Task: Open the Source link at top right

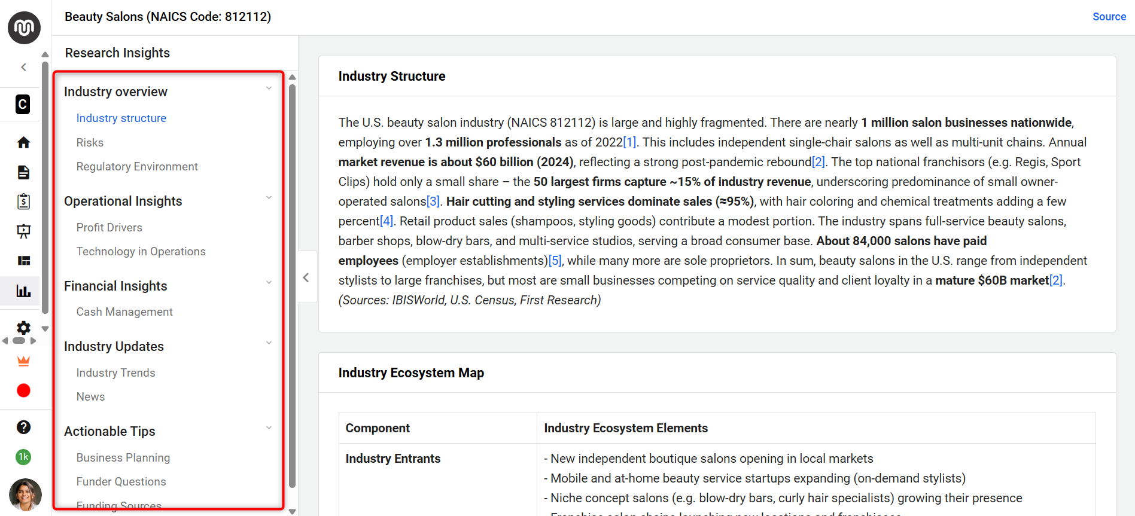Action: coord(1109,17)
